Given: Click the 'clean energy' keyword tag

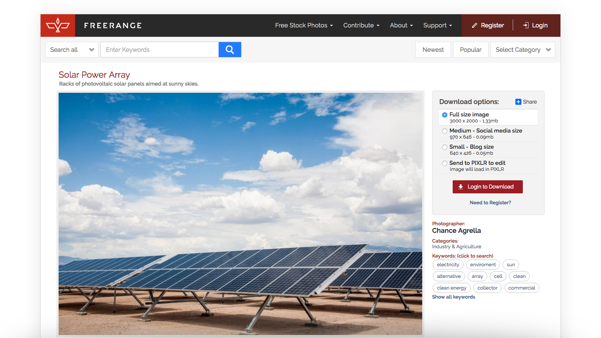Looking at the screenshot, I should tap(452, 288).
